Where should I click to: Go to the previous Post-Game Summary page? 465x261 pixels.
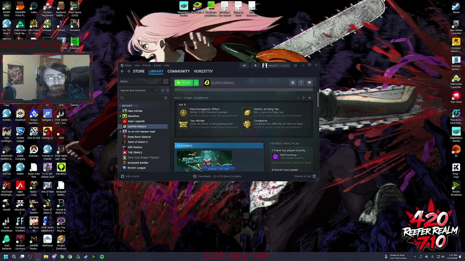tap(298, 98)
